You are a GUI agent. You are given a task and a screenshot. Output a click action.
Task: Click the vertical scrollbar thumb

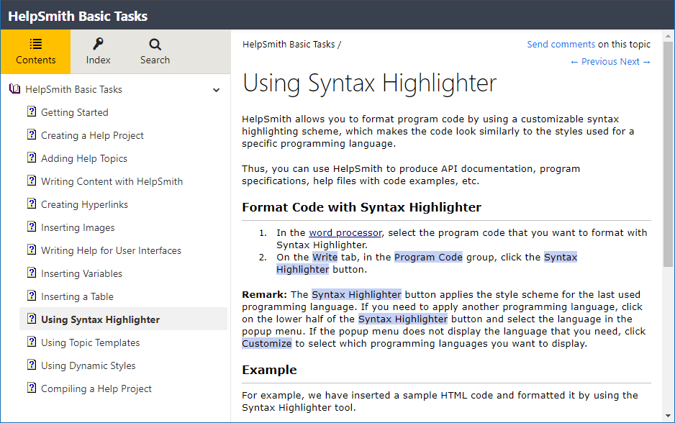[x=668, y=154]
